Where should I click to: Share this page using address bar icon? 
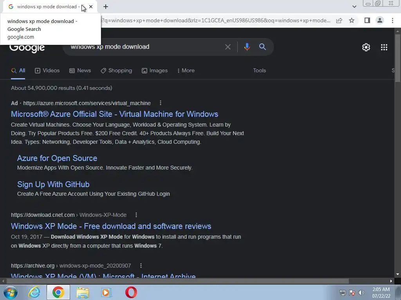pyautogui.click(x=339, y=20)
